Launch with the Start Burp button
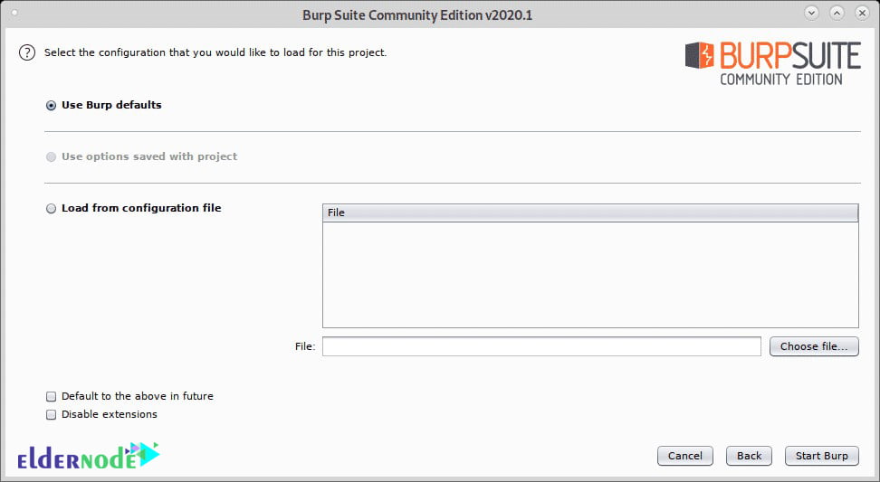The image size is (880, 482). pos(822,456)
